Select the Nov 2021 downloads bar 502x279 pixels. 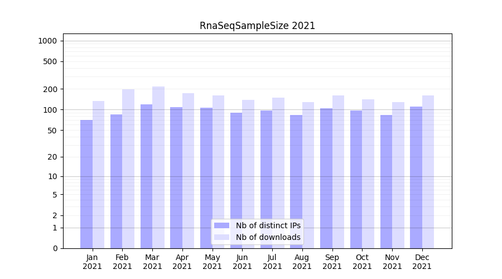(x=398, y=175)
